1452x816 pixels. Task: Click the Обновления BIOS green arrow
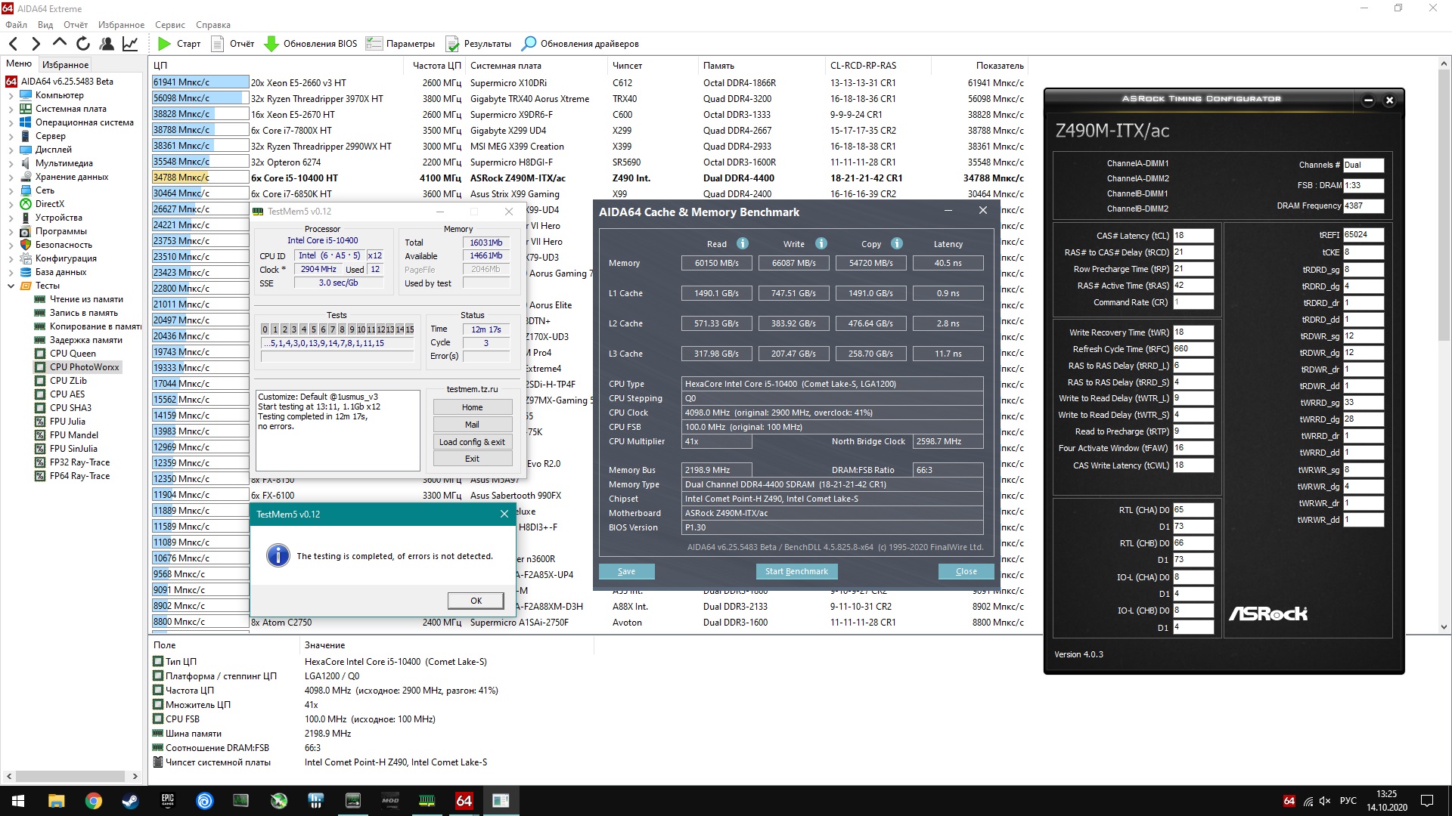point(271,44)
